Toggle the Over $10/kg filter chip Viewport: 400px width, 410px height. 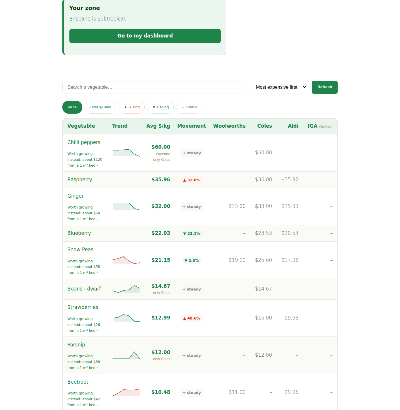click(x=100, y=107)
